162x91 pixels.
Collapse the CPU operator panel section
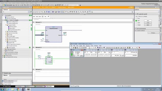point(135,14)
